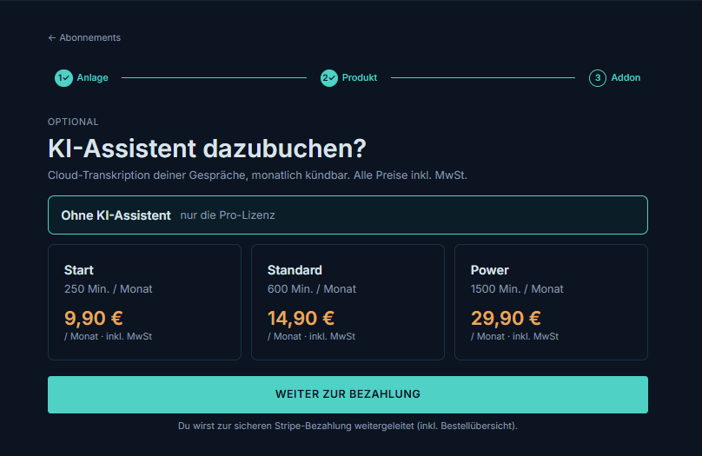
Task: Click the step 2 checkmark circle
Action: [329, 78]
